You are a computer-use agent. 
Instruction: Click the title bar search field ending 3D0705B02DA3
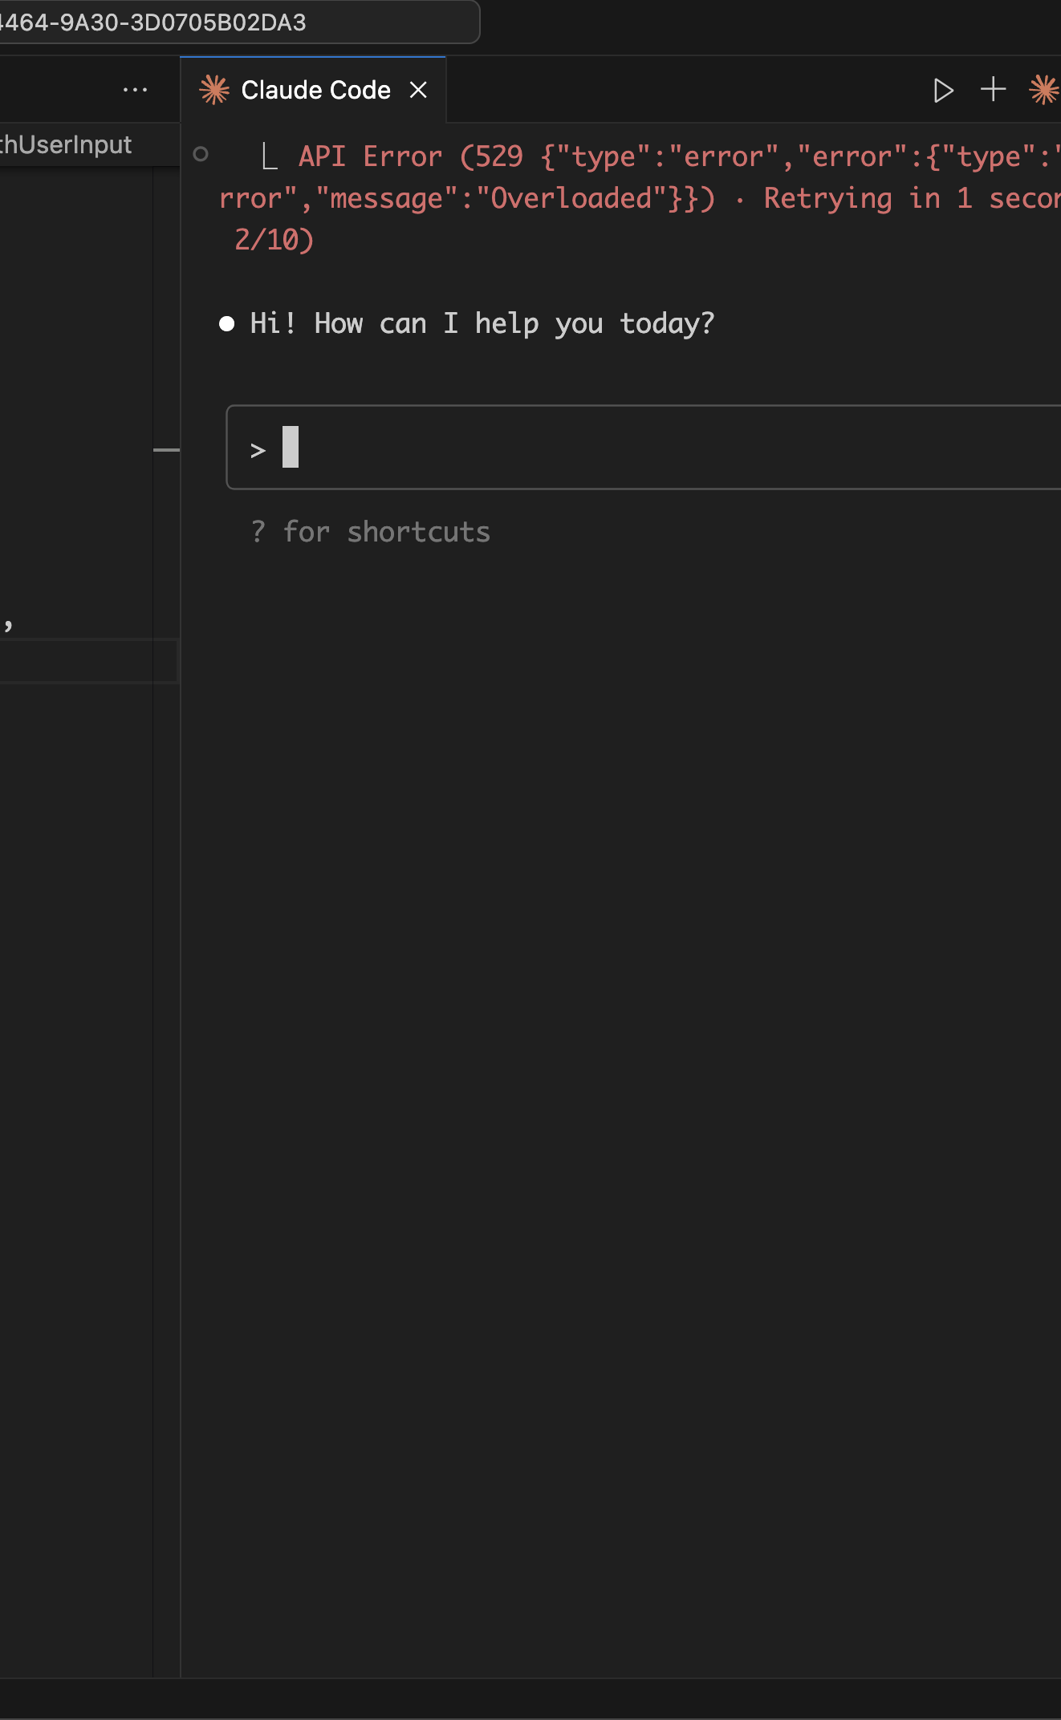(239, 22)
